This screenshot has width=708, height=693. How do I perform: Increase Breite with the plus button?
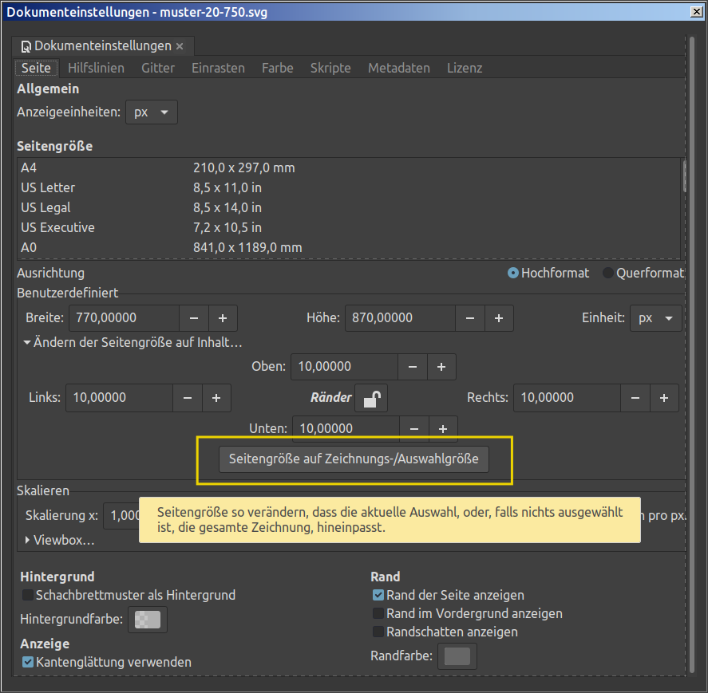coord(223,318)
